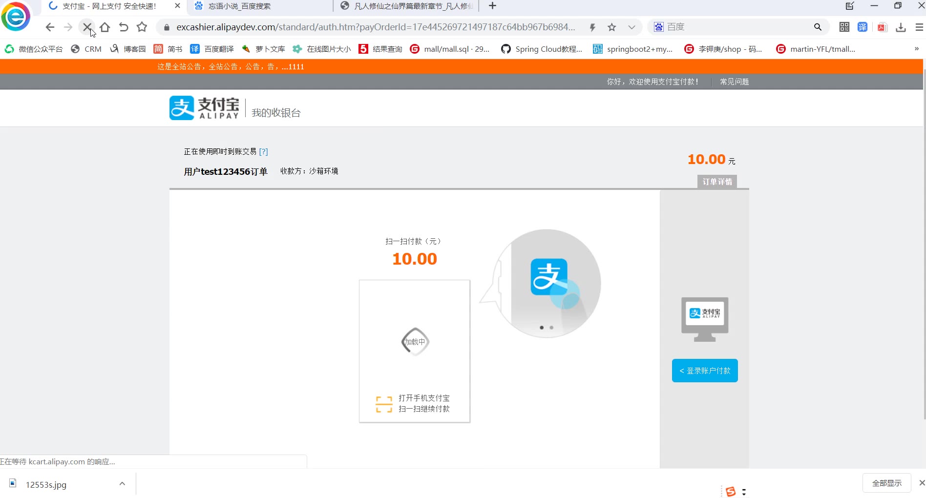Open the mall/mall.sql bookmark
The width and height of the screenshot is (926, 498).
pos(450,49)
